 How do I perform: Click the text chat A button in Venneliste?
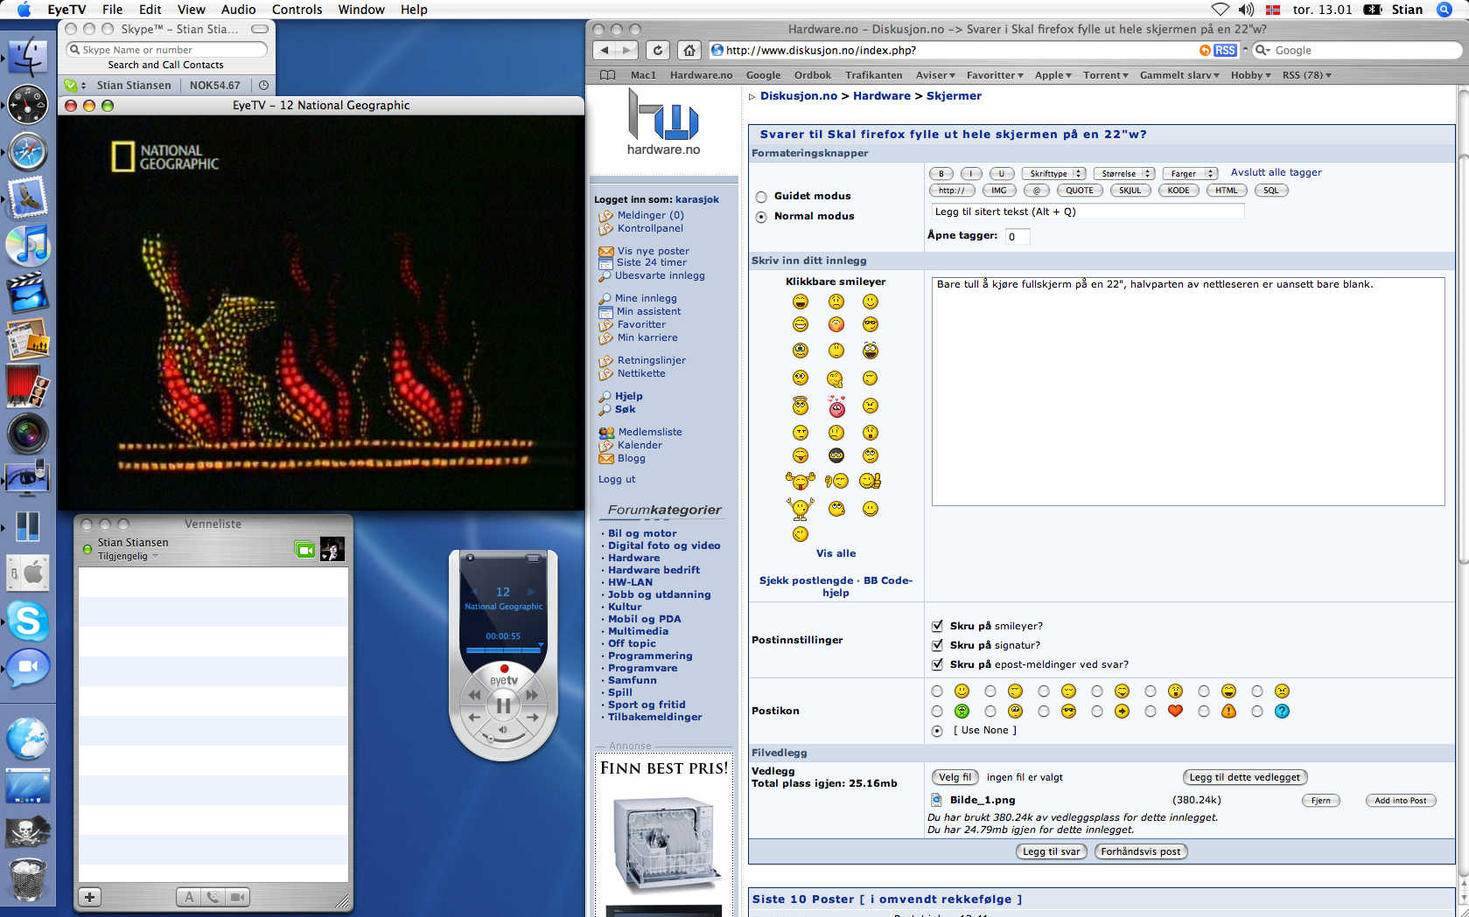189,897
